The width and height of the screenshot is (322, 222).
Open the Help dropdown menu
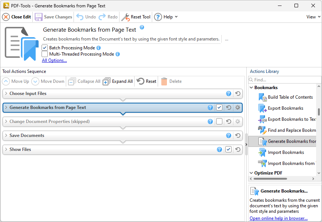point(166,17)
